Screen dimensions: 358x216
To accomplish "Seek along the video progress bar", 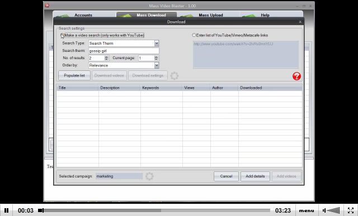I will 154,210.
